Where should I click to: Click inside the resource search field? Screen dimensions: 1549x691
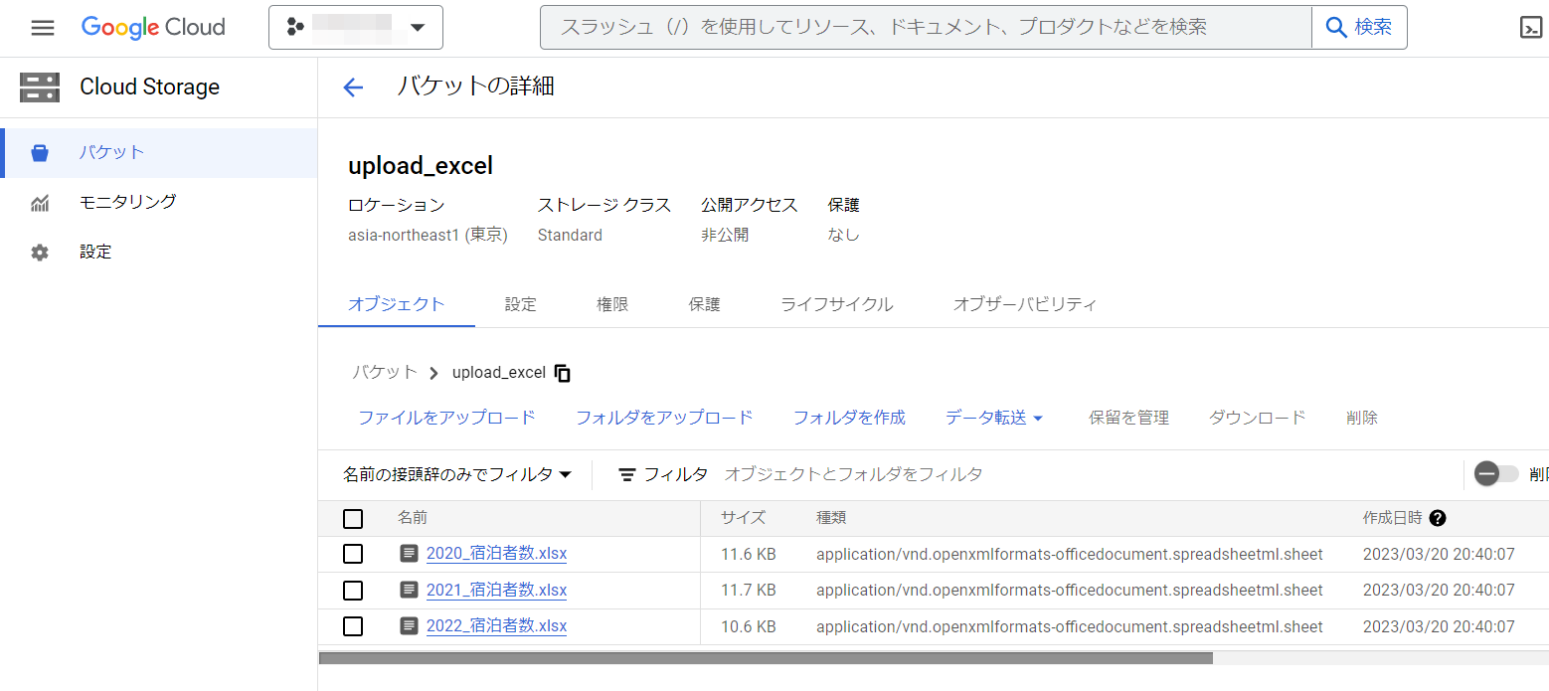(895, 27)
